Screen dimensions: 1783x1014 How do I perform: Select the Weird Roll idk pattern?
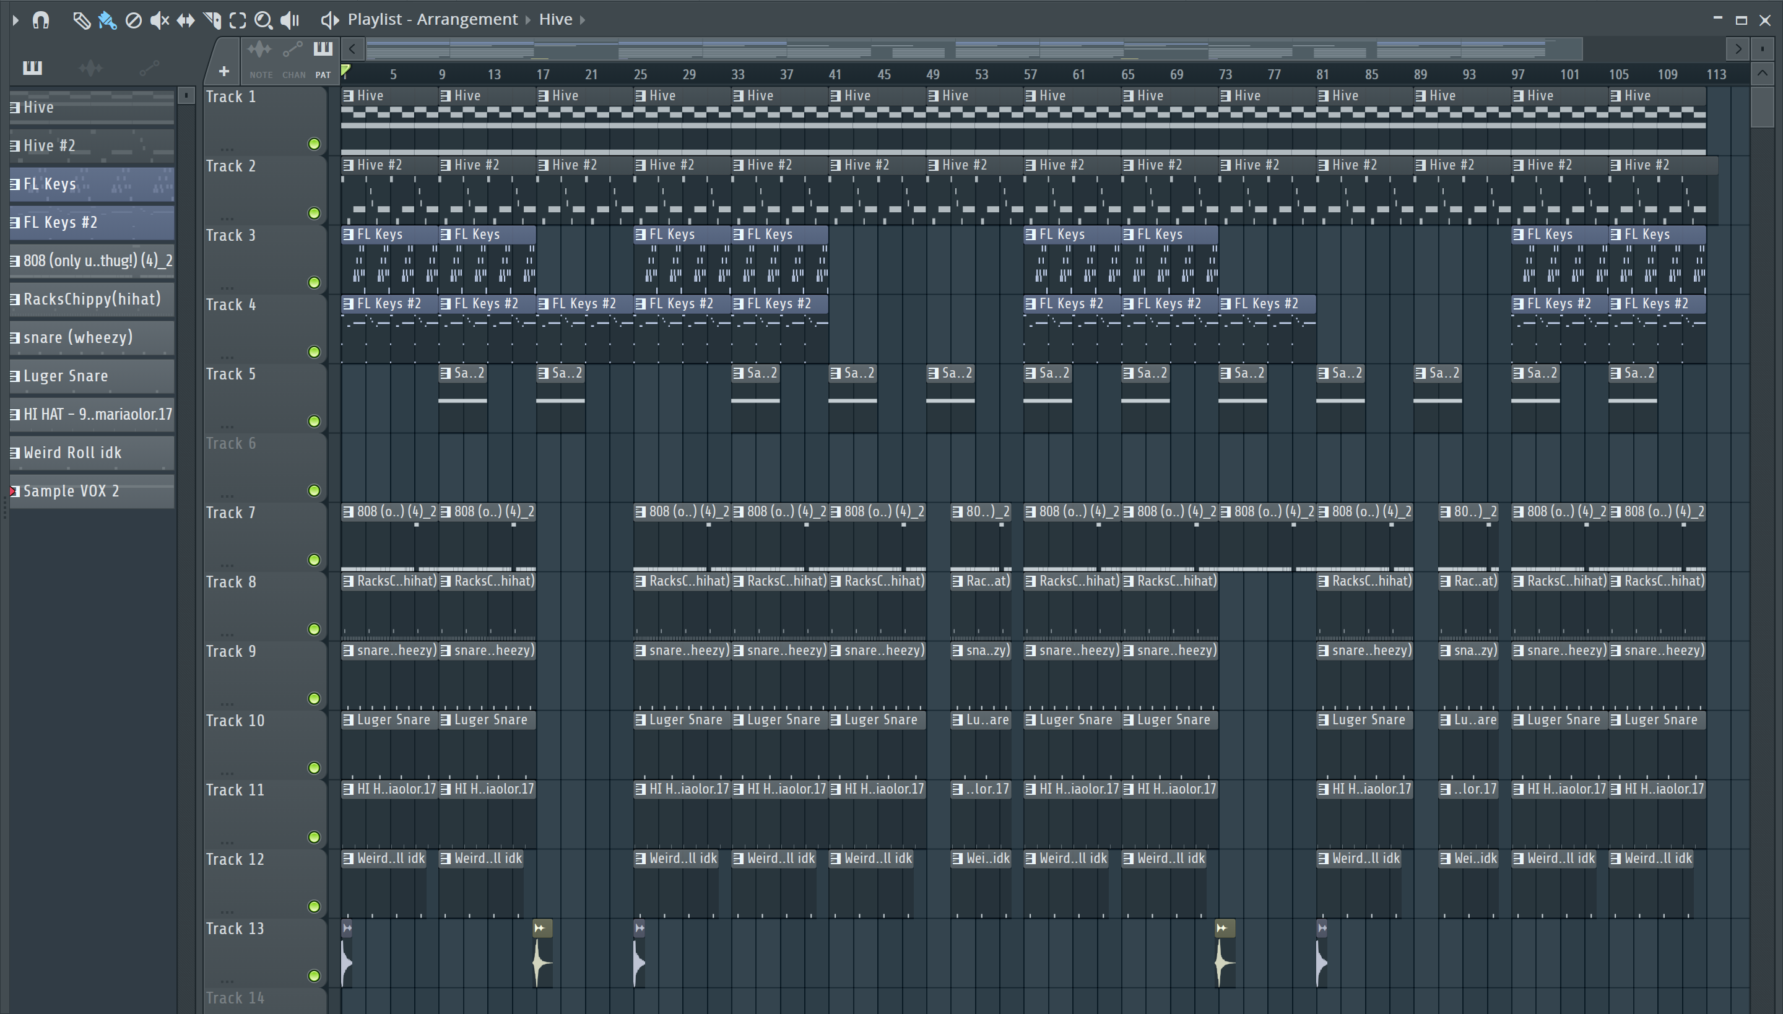click(92, 453)
